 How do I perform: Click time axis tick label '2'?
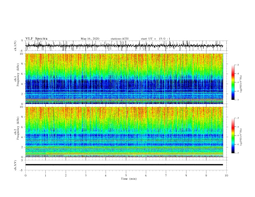point(66,175)
